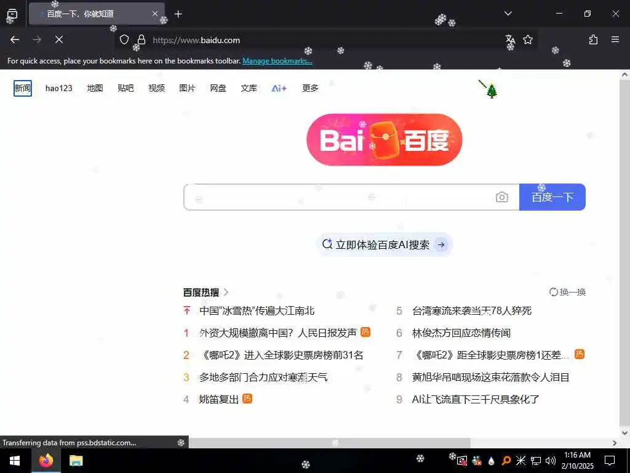The image size is (630, 473).
Task: Open hot search 中国"冰雪热"传遍大江南北
Action: 257,310
